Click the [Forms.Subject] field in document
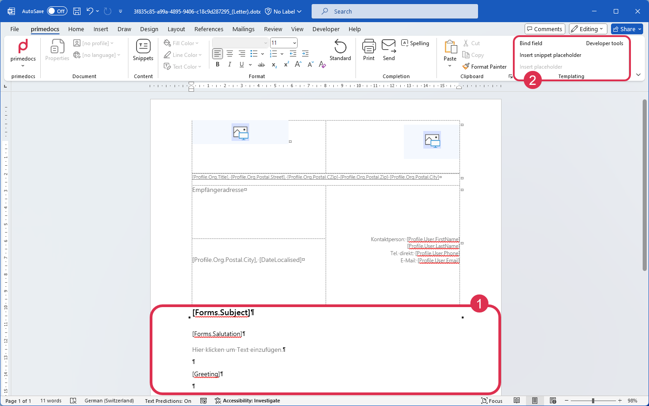The width and height of the screenshot is (649, 406). pyautogui.click(x=221, y=313)
